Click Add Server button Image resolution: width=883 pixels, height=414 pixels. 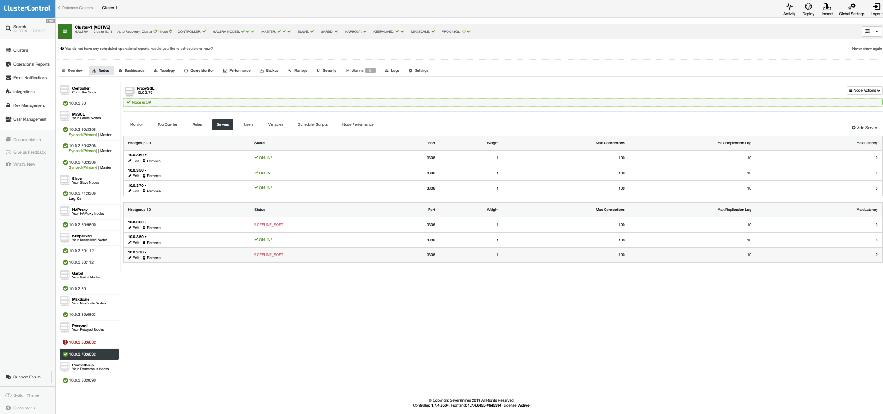864,128
